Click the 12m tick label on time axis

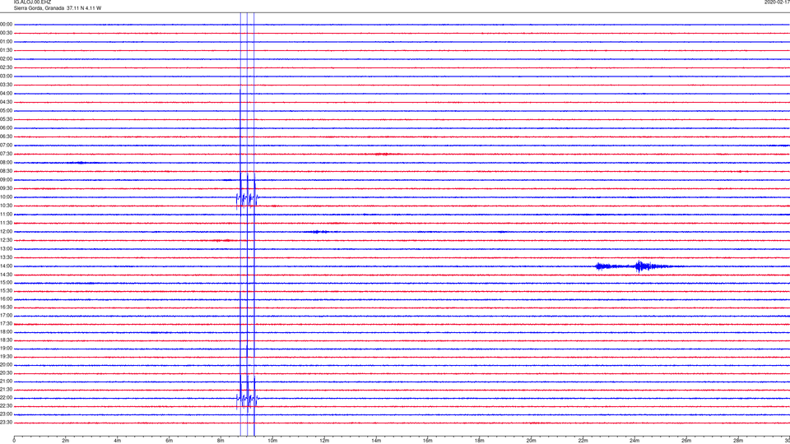click(324, 441)
